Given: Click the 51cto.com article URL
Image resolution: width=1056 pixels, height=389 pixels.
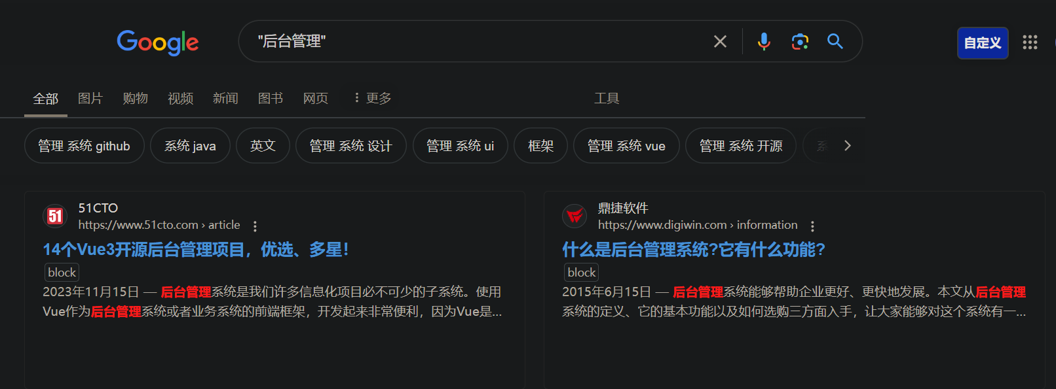Looking at the screenshot, I should (159, 225).
